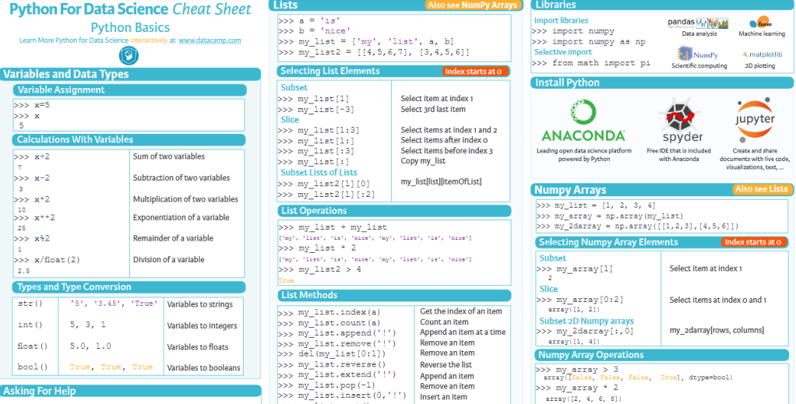This screenshot has width=796, height=404.
Task: Select the Variables and Data Types header
Action: point(66,75)
